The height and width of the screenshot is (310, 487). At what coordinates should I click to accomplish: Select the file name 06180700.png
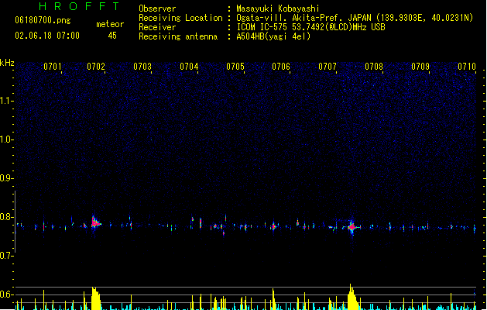click(x=43, y=20)
